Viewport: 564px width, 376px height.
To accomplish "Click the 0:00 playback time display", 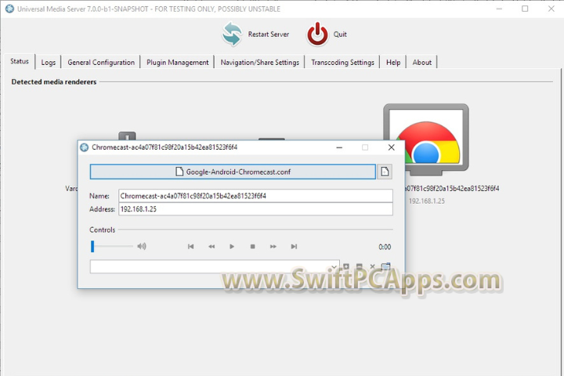I will [385, 247].
